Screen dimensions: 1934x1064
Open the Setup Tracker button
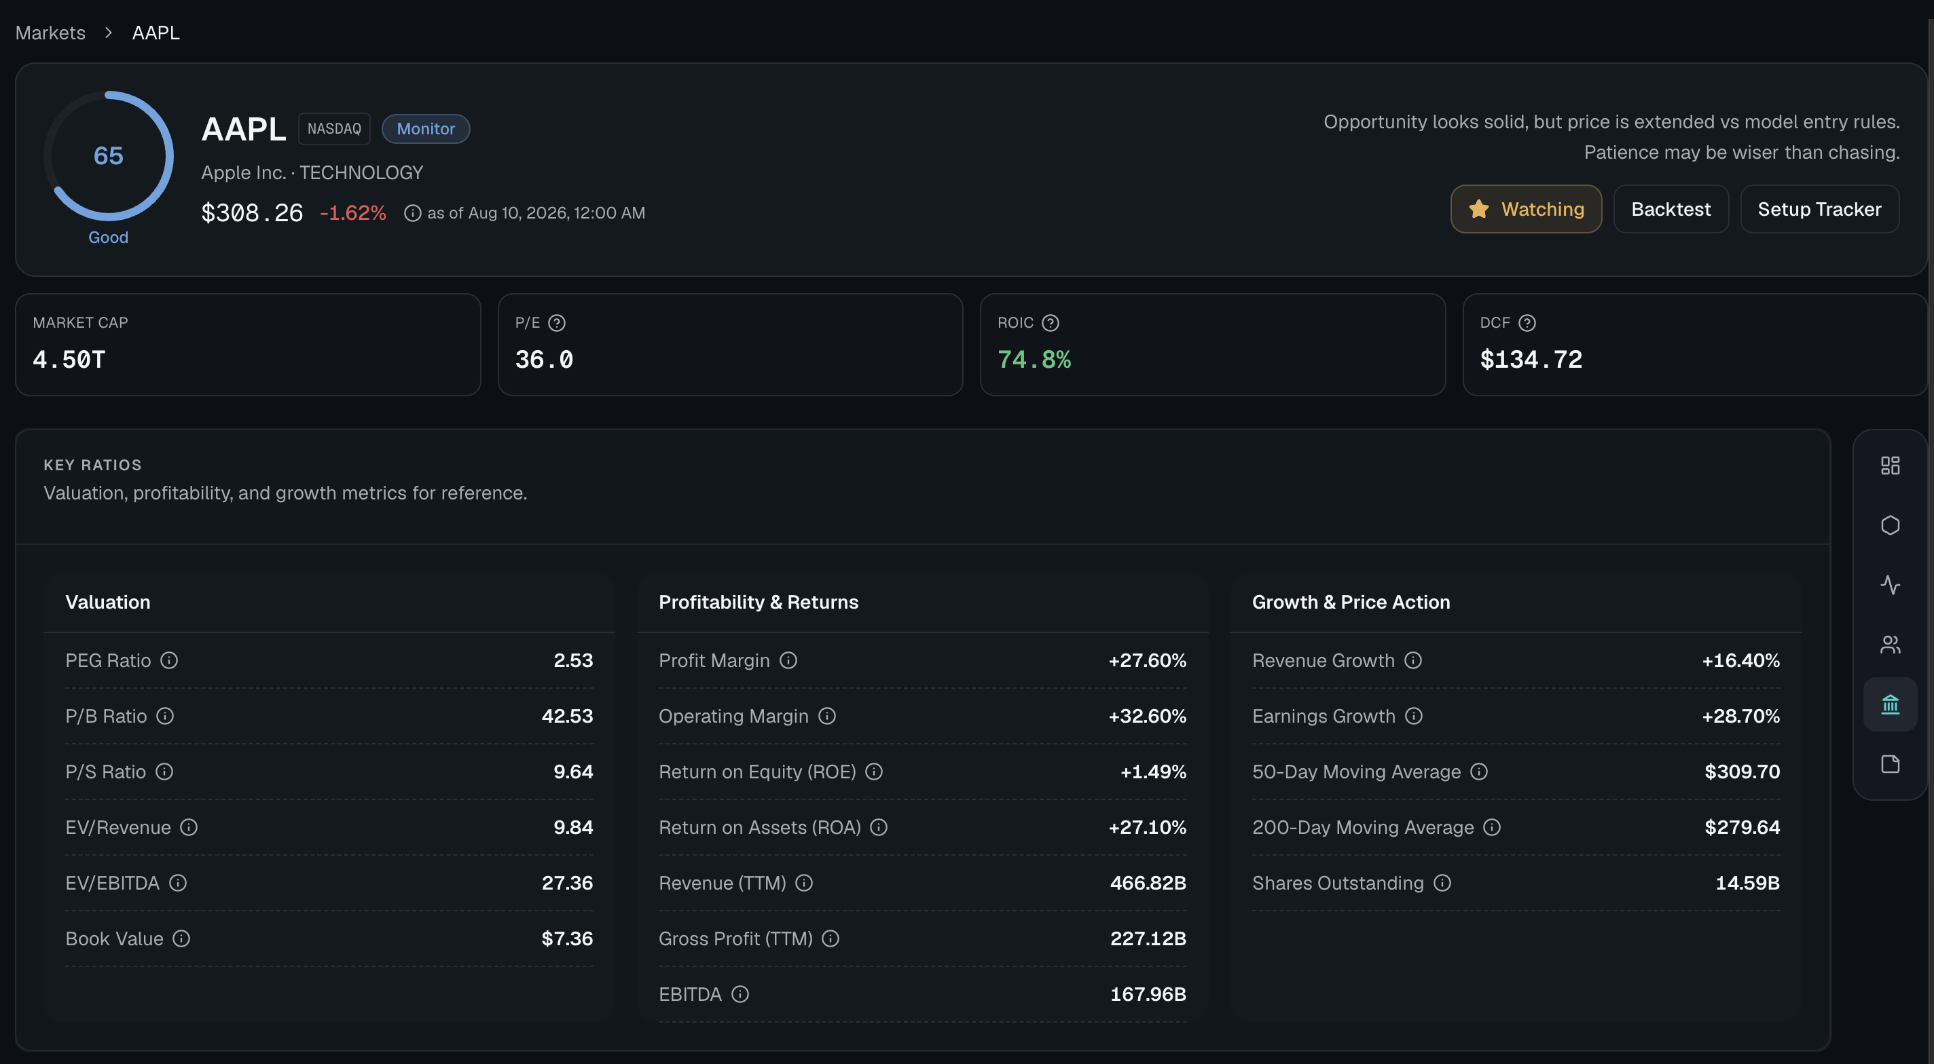pos(1819,210)
